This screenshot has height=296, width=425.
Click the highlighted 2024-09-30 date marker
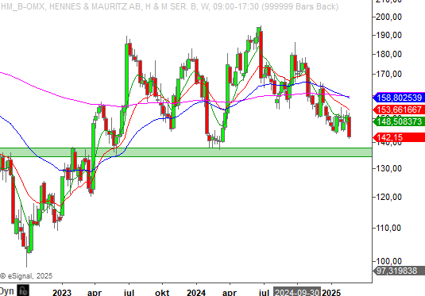(297, 293)
